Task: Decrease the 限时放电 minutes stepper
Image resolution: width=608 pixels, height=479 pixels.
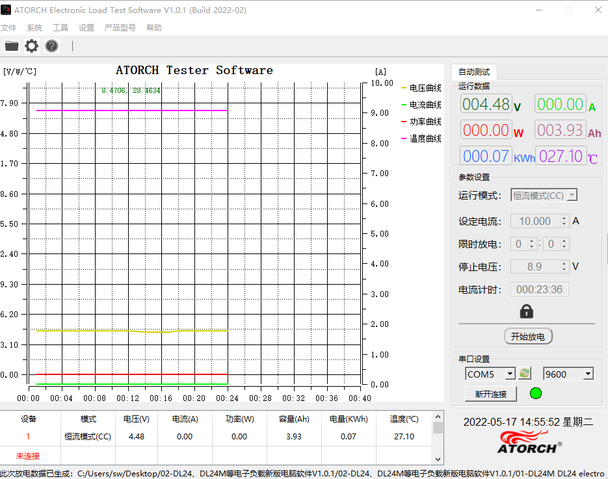Action: point(564,247)
